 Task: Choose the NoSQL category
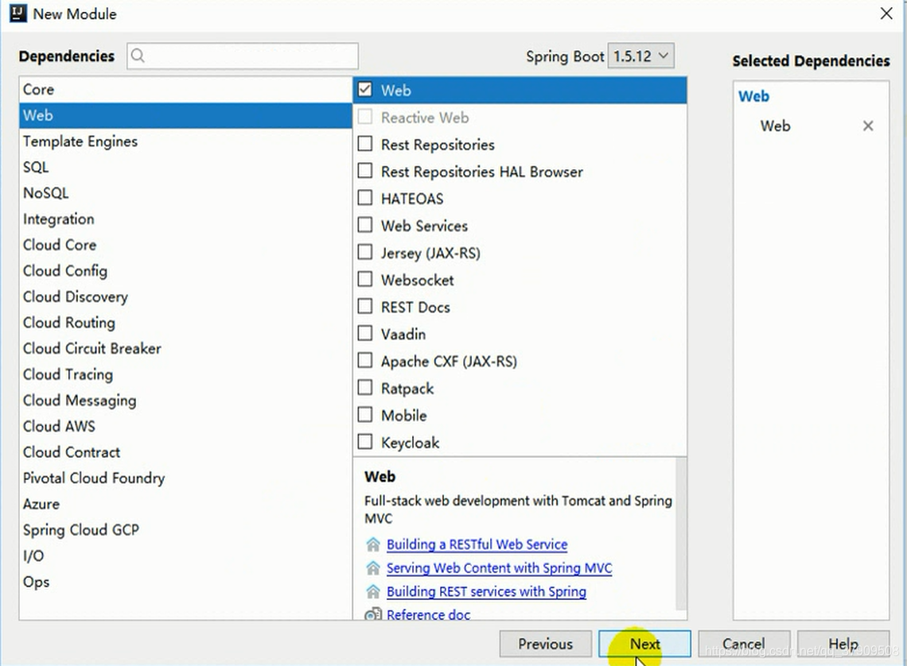[185, 193]
